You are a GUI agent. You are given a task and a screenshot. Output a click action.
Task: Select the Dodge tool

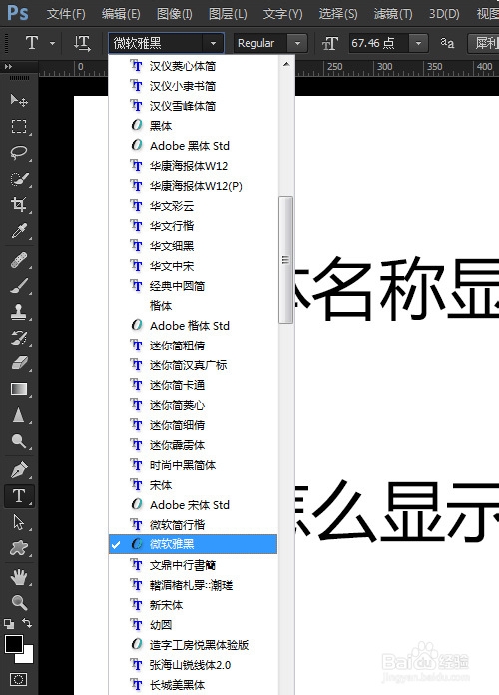(19, 441)
